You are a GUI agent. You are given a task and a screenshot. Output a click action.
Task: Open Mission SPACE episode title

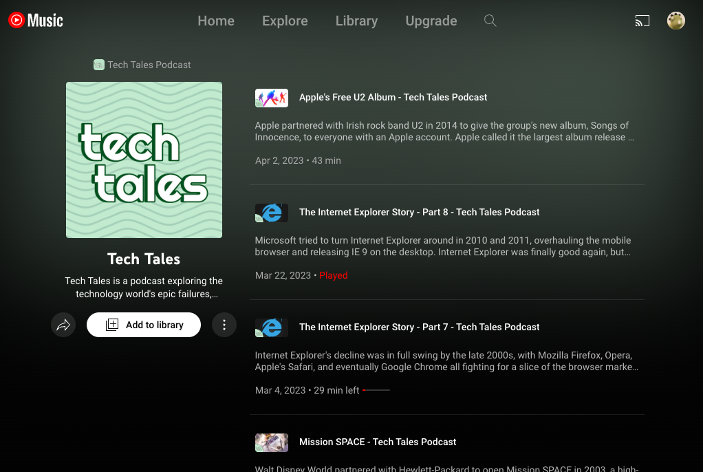tap(378, 442)
